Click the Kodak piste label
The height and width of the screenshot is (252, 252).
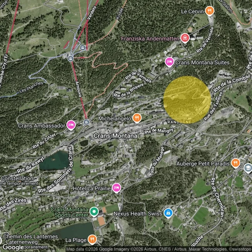point(120,14)
